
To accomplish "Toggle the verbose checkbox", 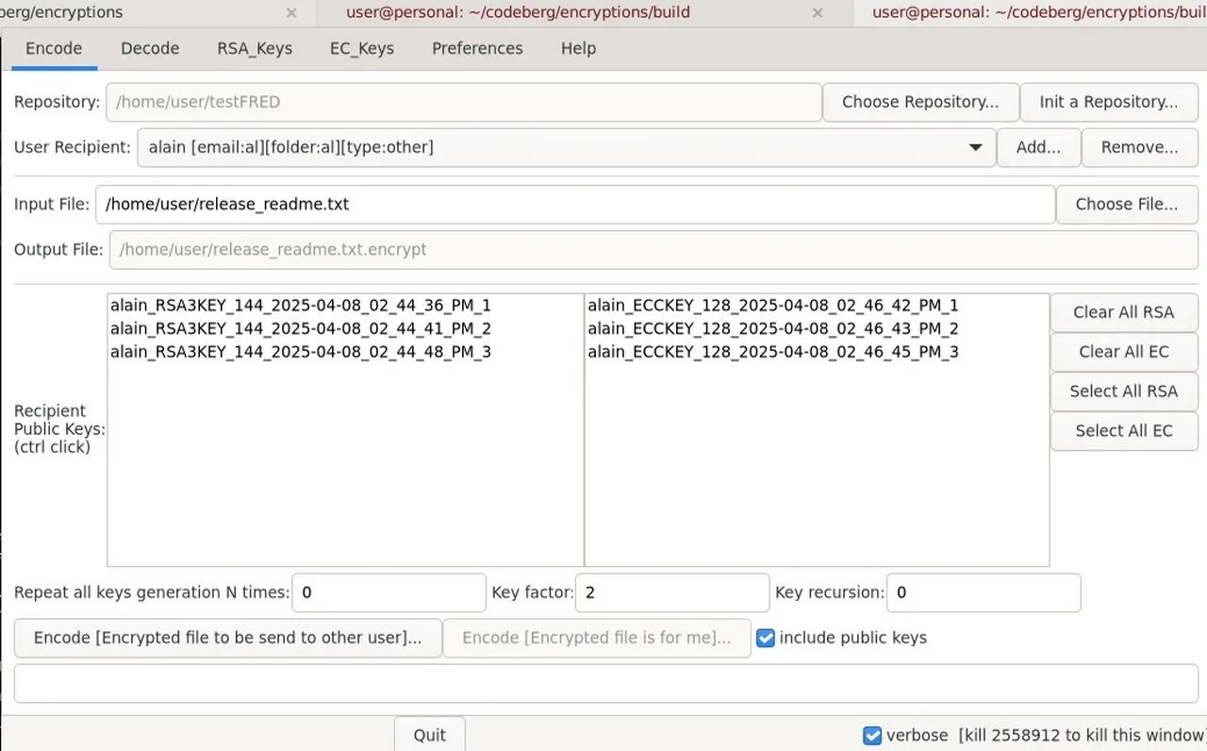I will 872,735.
